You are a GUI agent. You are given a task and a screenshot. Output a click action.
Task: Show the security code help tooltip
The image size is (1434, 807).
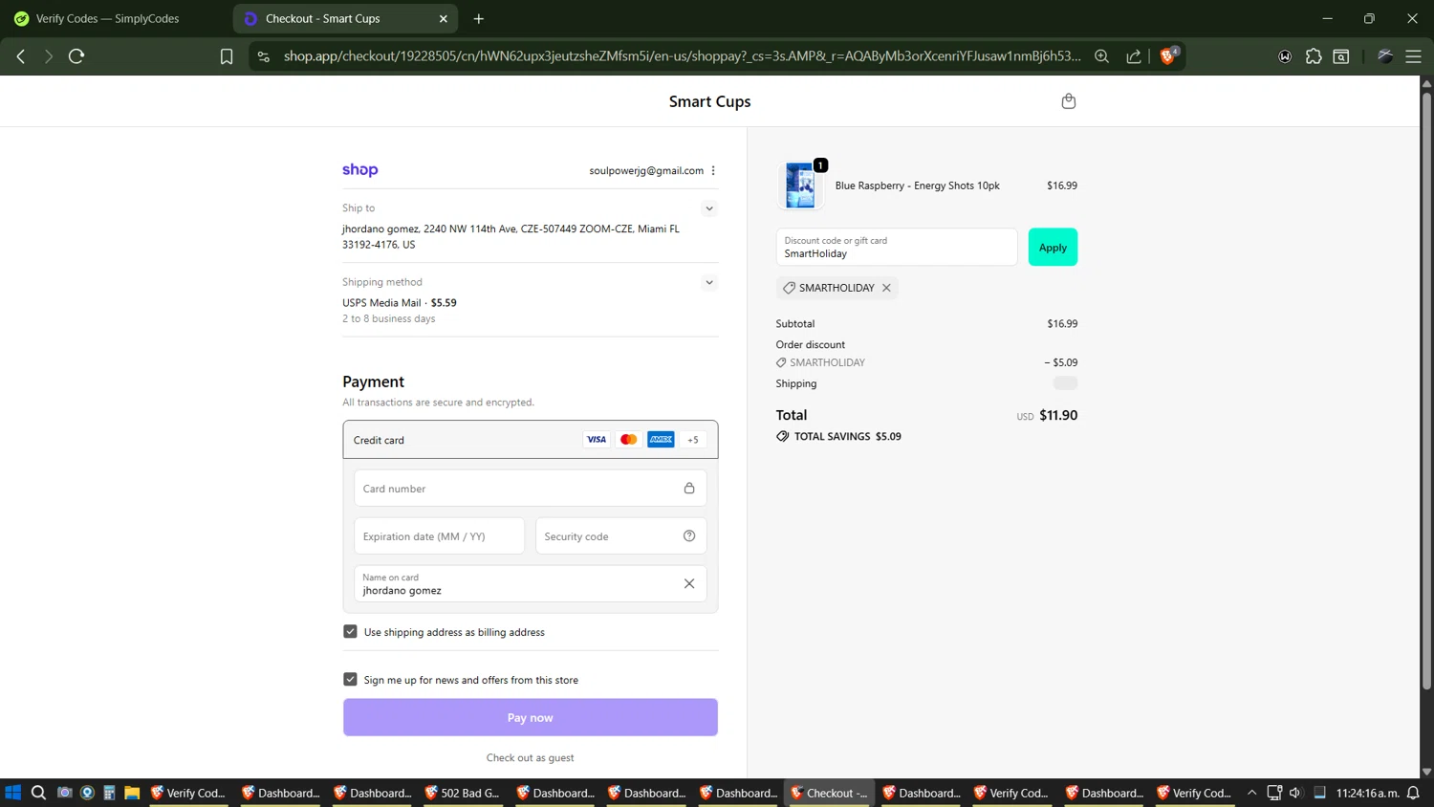(688, 535)
